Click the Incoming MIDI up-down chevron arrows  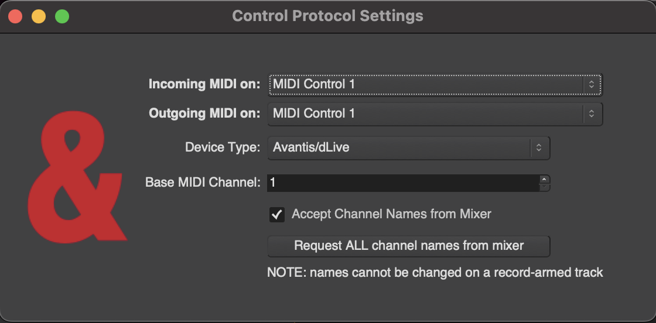point(592,84)
